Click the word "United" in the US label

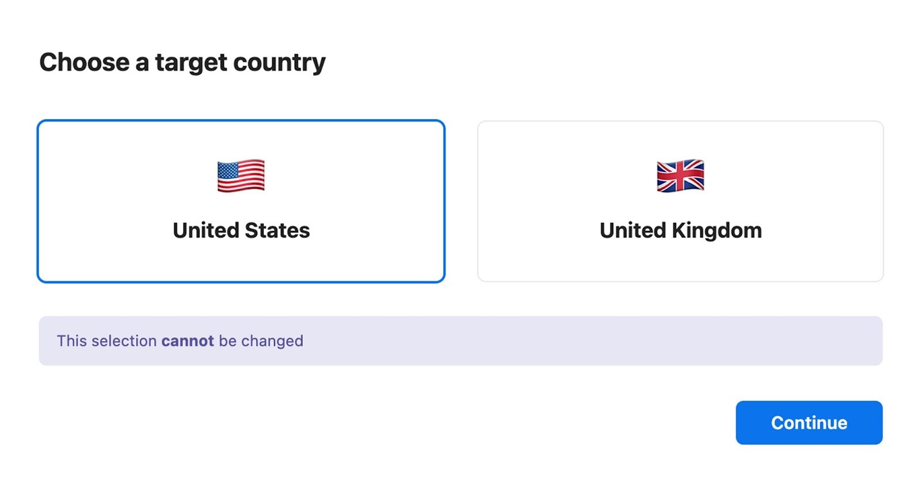pyautogui.click(x=205, y=231)
